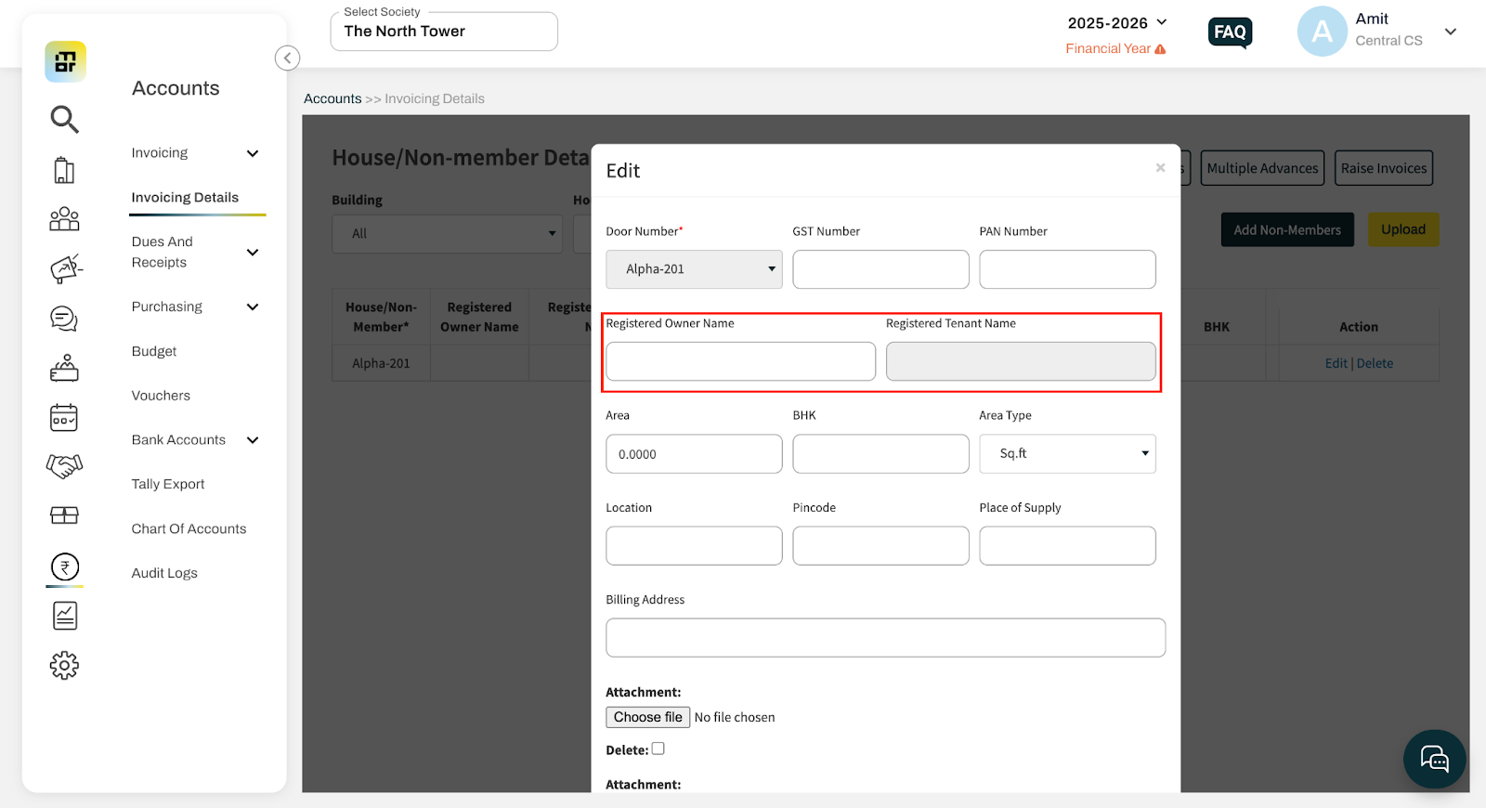Expand the Invoicing submenu chevron
1486x808 pixels.
pyautogui.click(x=253, y=153)
